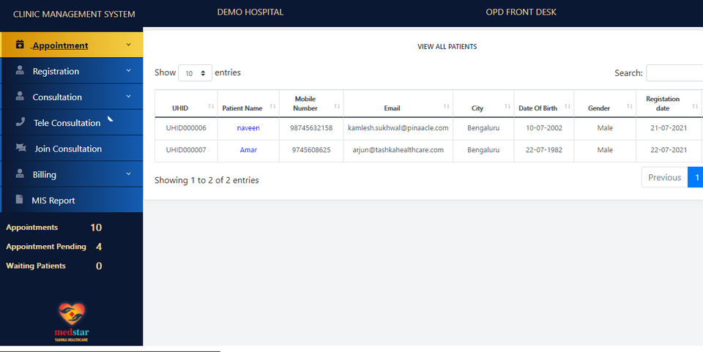The image size is (703, 352).
Task: Click the Email column header
Action: coord(398,103)
